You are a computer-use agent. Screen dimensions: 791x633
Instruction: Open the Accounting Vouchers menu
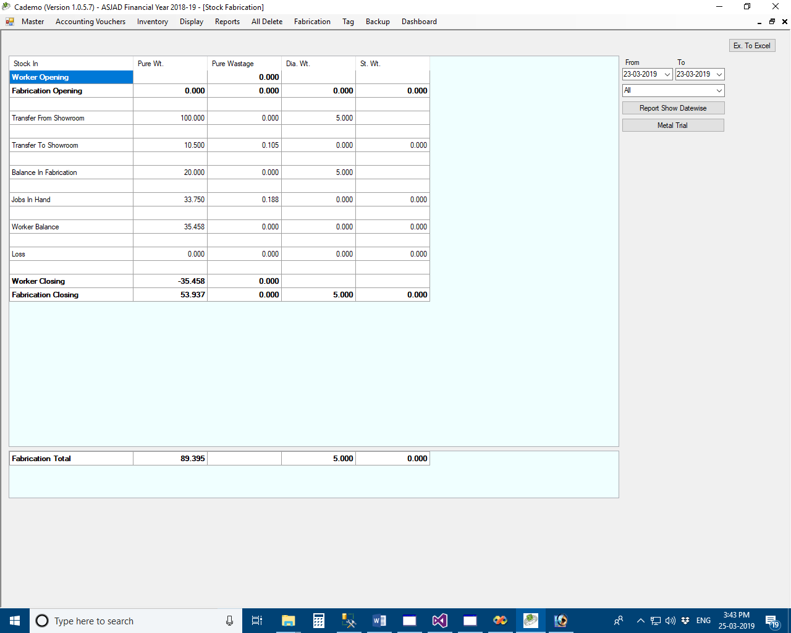(x=90, y=22)
